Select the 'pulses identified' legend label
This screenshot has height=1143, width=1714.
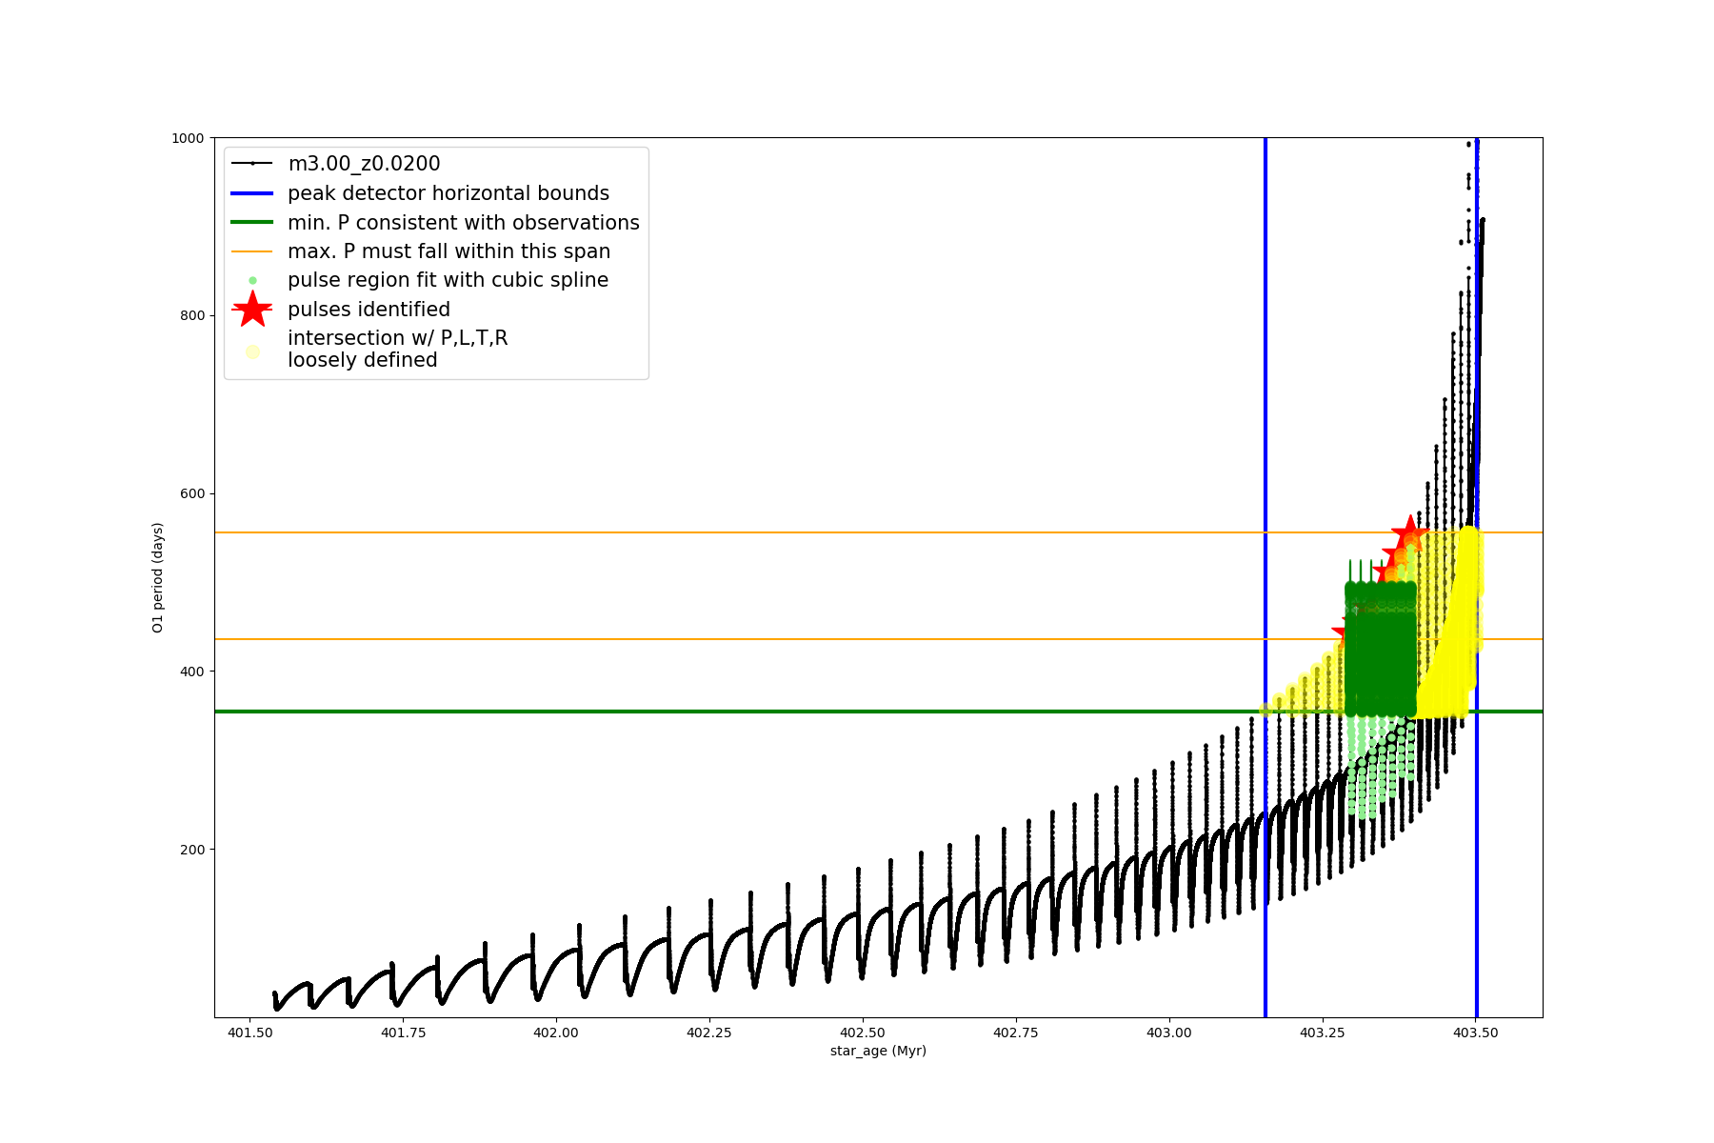[369, 310]
